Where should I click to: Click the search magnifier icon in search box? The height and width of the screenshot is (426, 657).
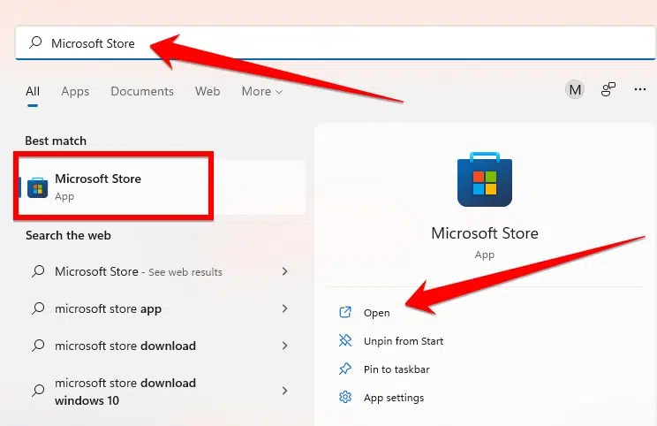[35, 42]
